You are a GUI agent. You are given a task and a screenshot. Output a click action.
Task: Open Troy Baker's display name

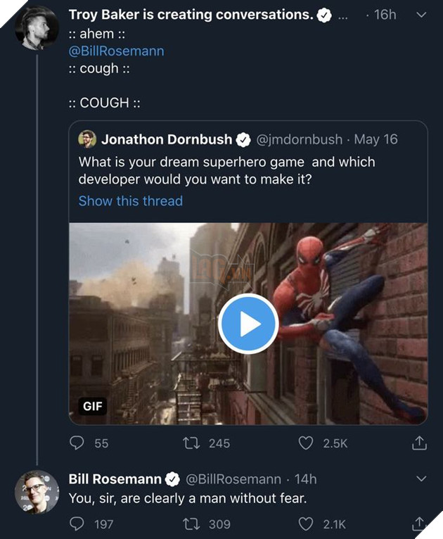(190, 15)
